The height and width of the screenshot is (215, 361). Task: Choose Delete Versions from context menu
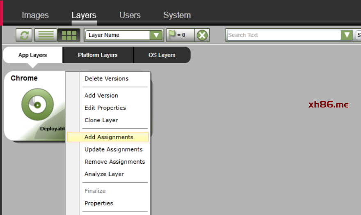(106, 79)
